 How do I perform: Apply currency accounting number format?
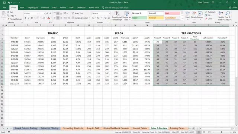coord(93,18)
